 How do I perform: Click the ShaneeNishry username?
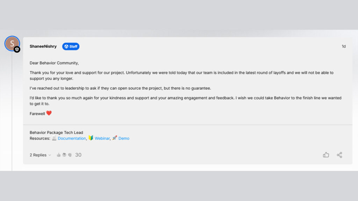(x=43, y=46)
